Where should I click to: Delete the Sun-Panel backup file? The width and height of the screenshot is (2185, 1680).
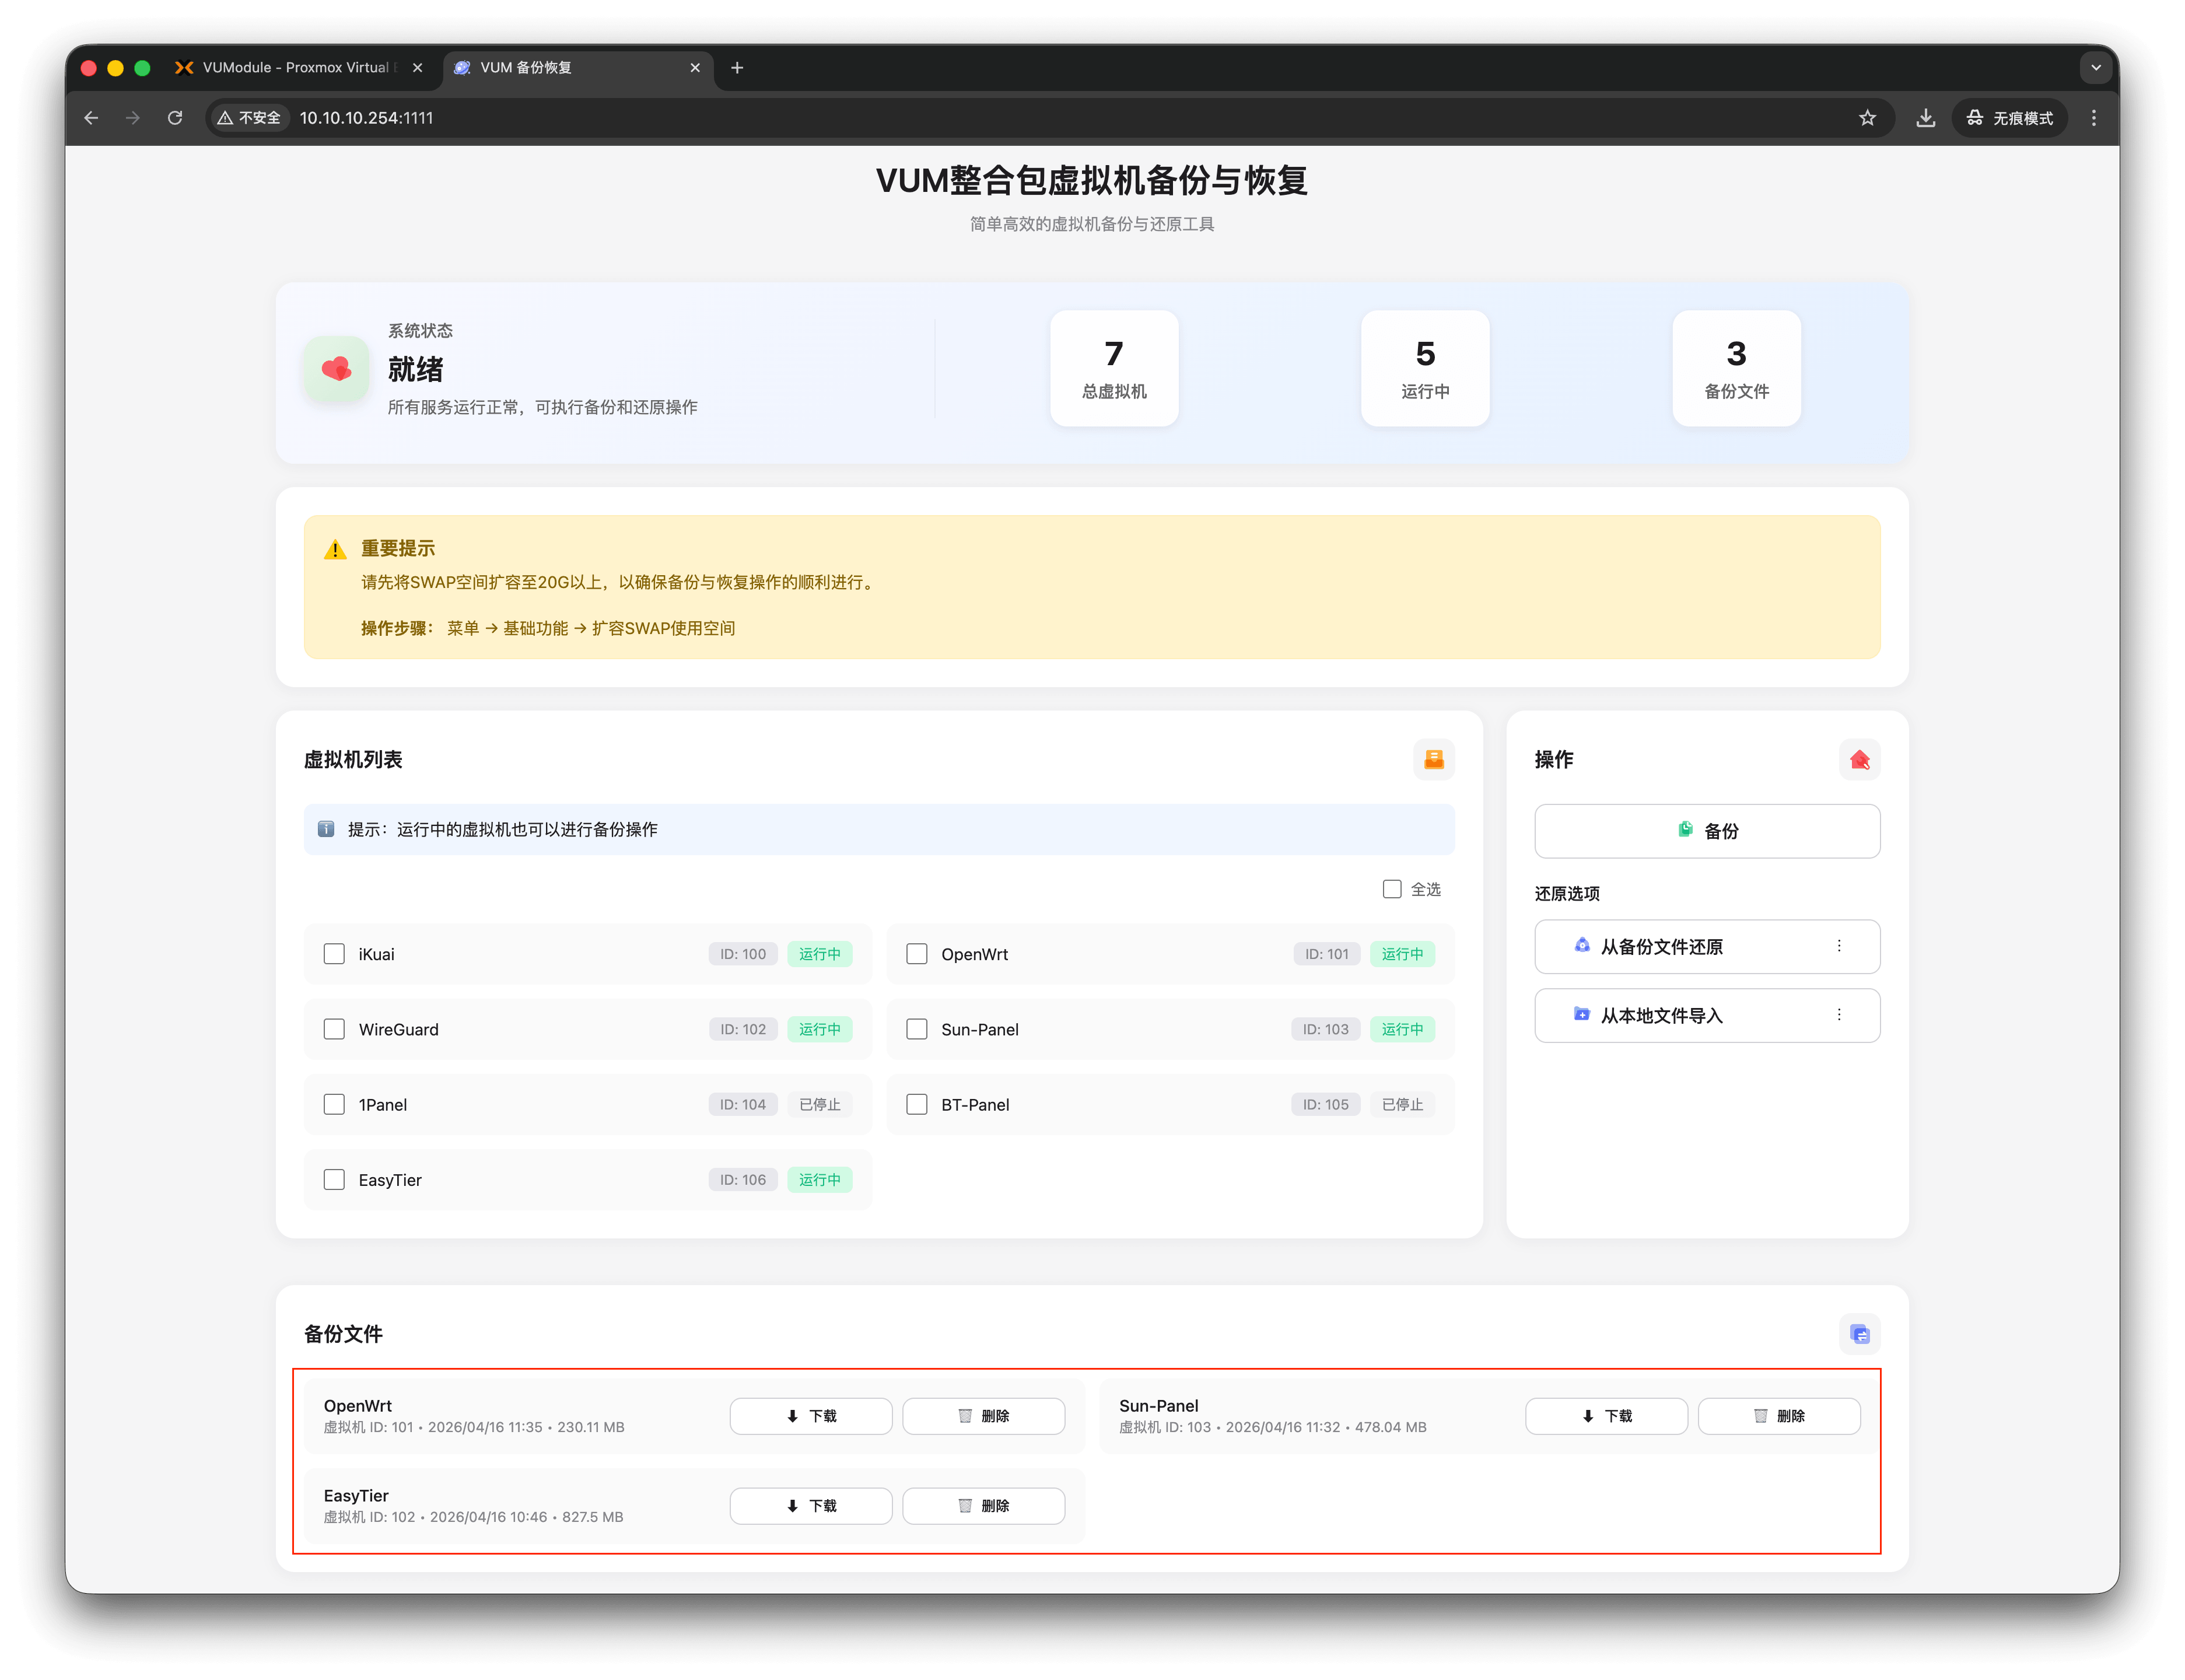coord(1779,1416)
